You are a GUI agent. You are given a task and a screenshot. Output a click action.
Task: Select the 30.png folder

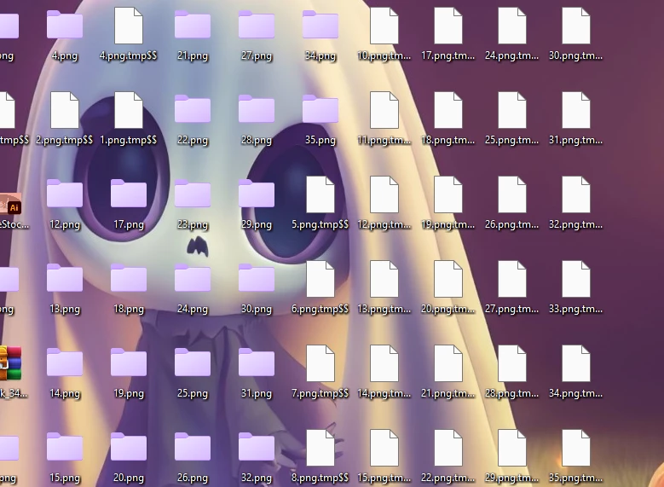coord(257,278)
